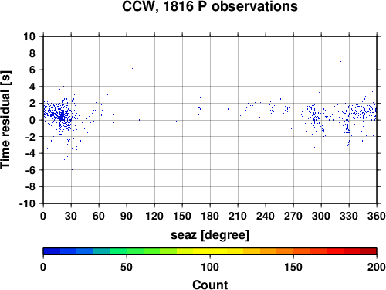Click the 'Time residual [s]' y-axis label
The height and width of the screenshot is (290, 386).
[x=5, y=120]
